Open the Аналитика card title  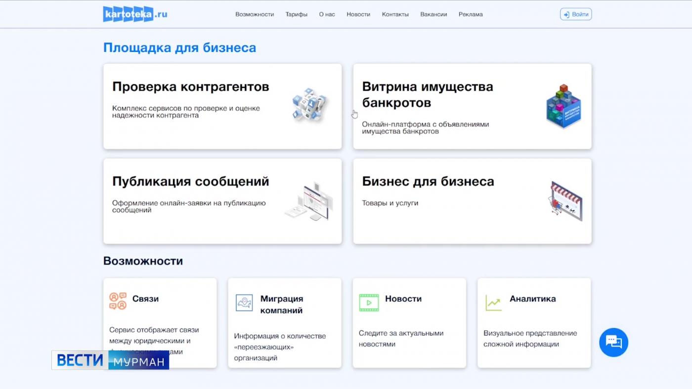533,299
